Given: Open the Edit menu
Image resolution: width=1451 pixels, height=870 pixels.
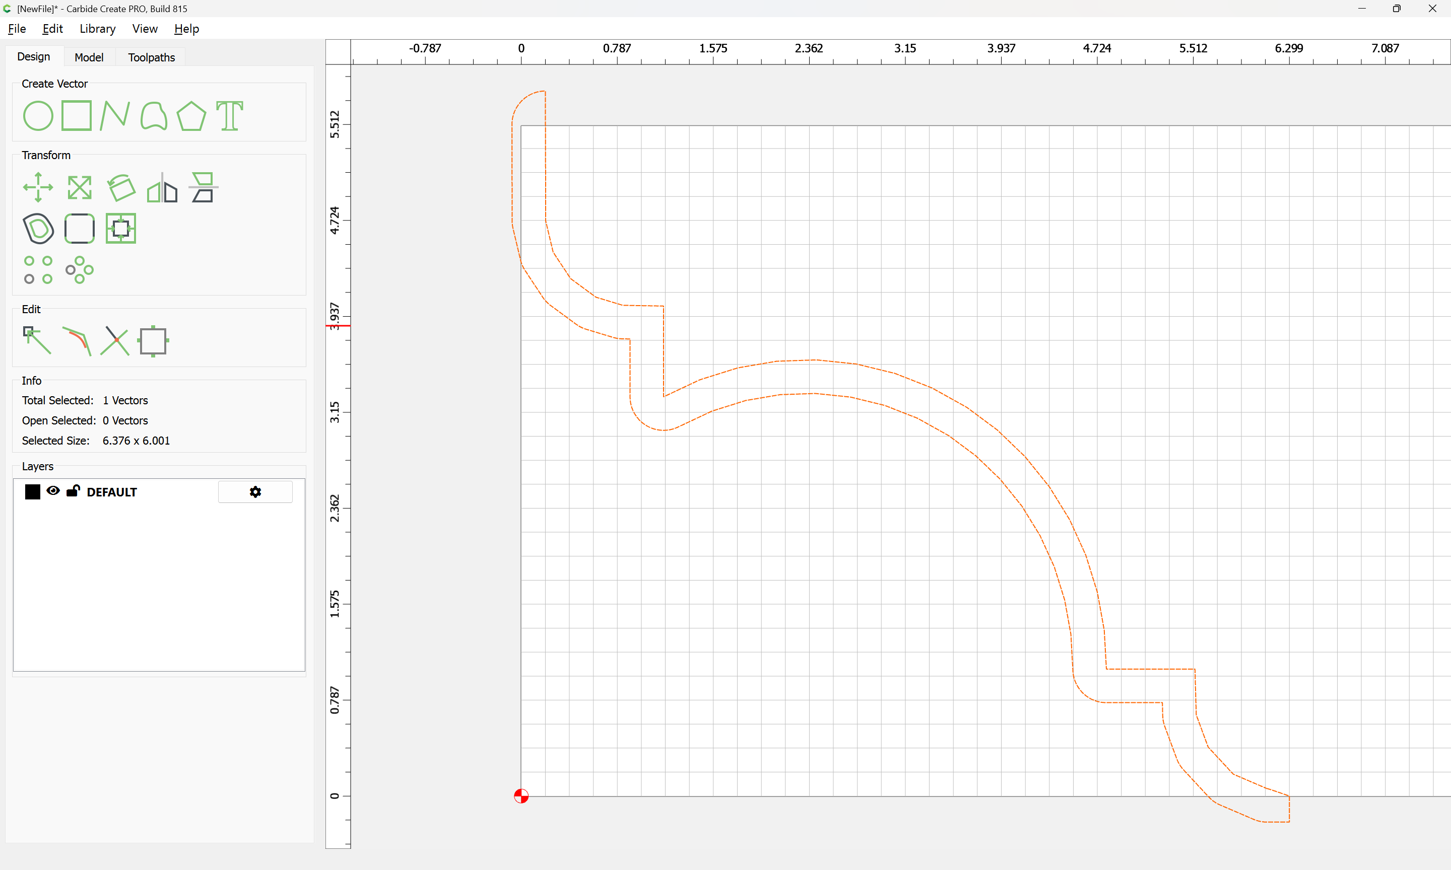Looking at the screenshot, I should 53,29.
